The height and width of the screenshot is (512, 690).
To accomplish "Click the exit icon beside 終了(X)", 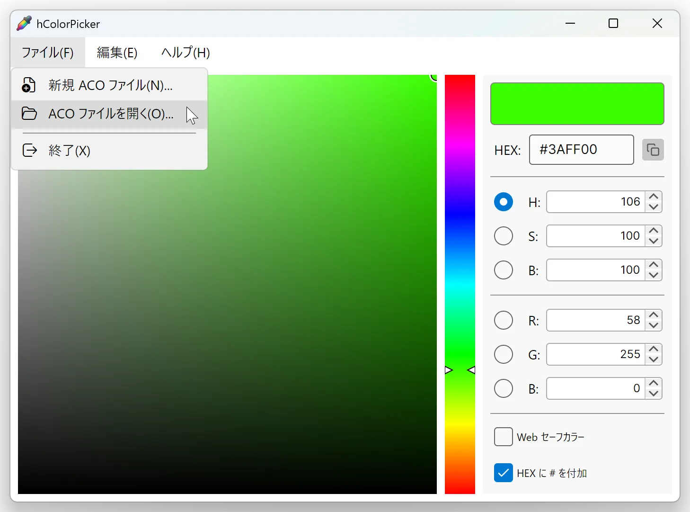I will pos(29,150).
